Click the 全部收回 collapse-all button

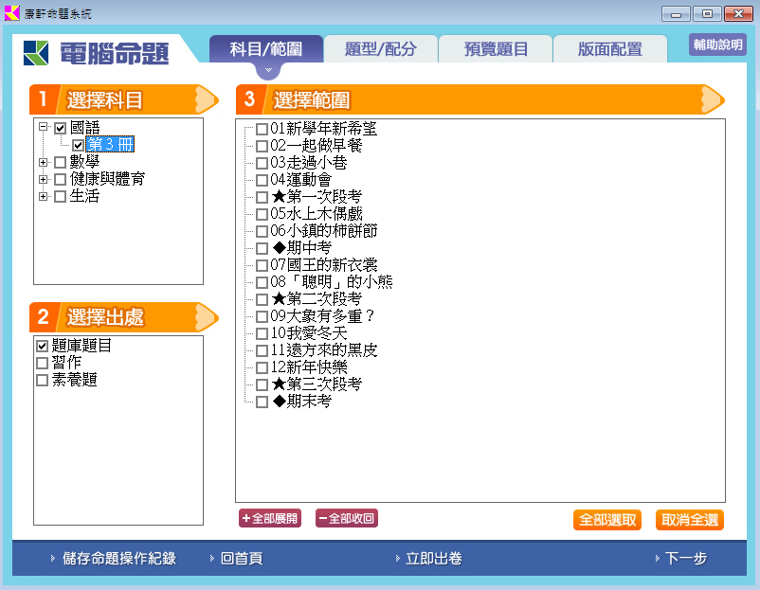[346, 518]
